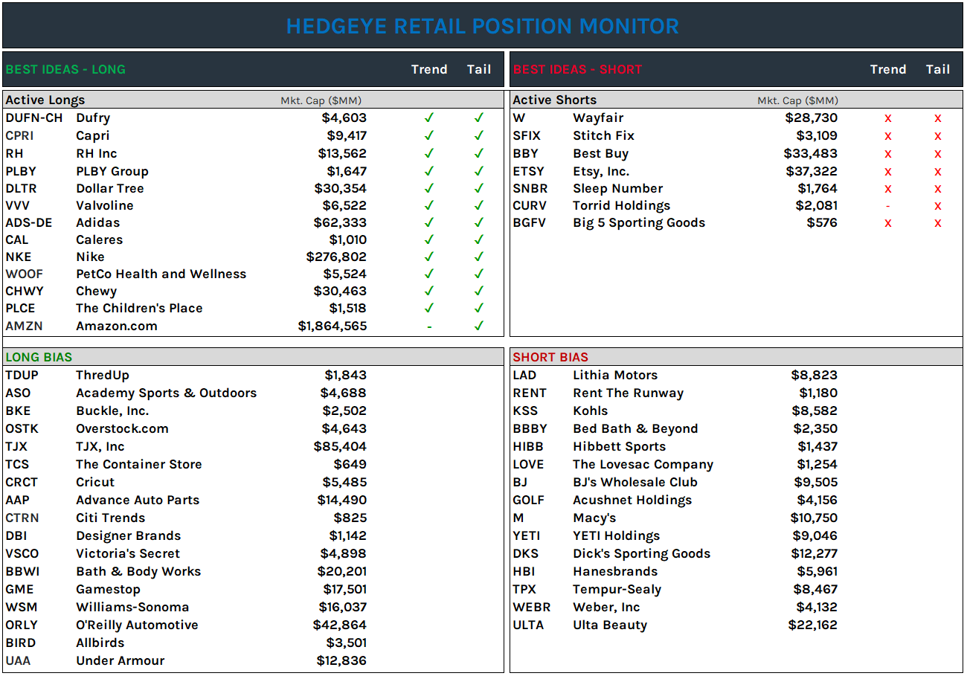The width and height of the screenshot is (967, 676).
Task: Select the BEST IDEAS - SHORT header
Action: coord(578,68)
